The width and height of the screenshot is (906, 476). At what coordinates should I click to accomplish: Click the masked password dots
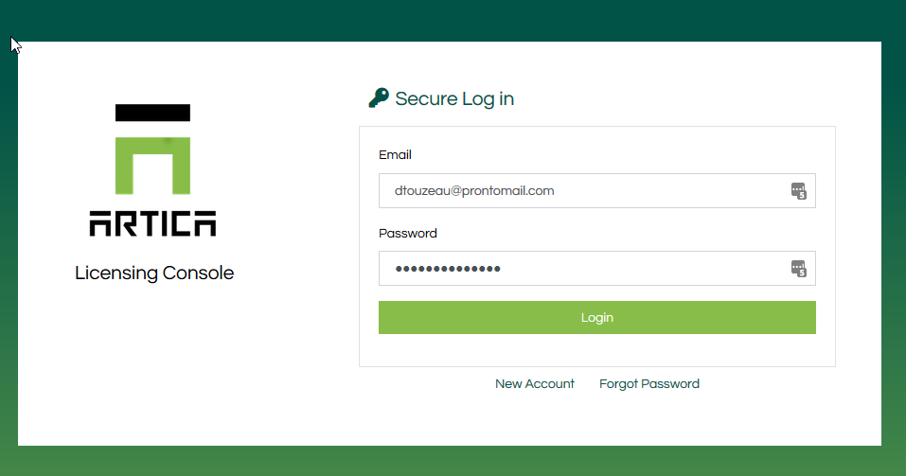tap(448, 269)
